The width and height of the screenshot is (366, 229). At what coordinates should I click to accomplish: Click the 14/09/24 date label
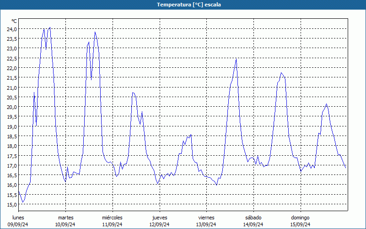click(x=253, y=224)
